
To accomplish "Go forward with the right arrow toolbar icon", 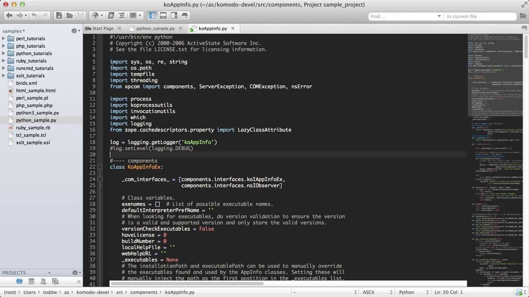I will pos(20,16).
